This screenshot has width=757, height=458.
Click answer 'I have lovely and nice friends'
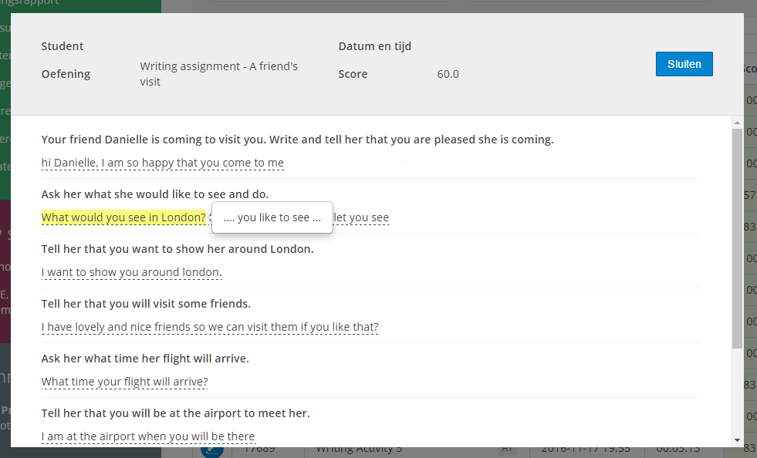pyautogui.click(x=209, y=327)
